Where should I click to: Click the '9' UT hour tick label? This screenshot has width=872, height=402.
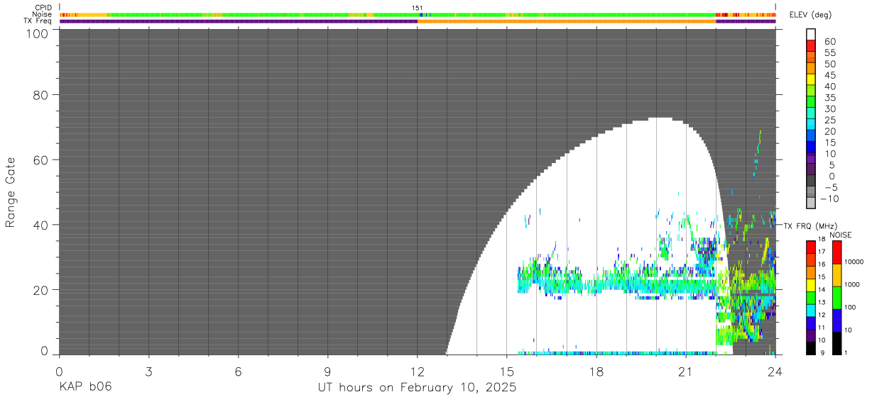point(328,372)
